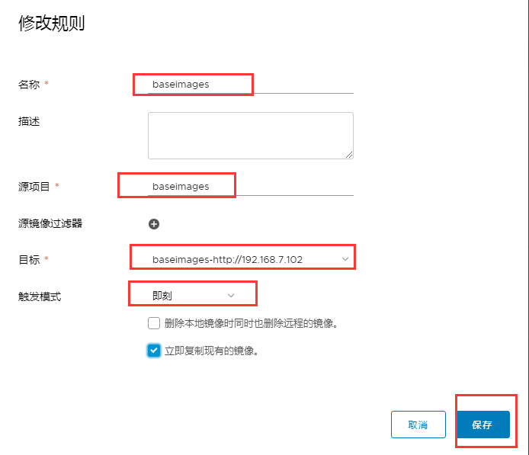Uncheck the 立即复制现有的镜像 checkbox
The width and height of the screenshot is (529, 455).
[154, 351]
